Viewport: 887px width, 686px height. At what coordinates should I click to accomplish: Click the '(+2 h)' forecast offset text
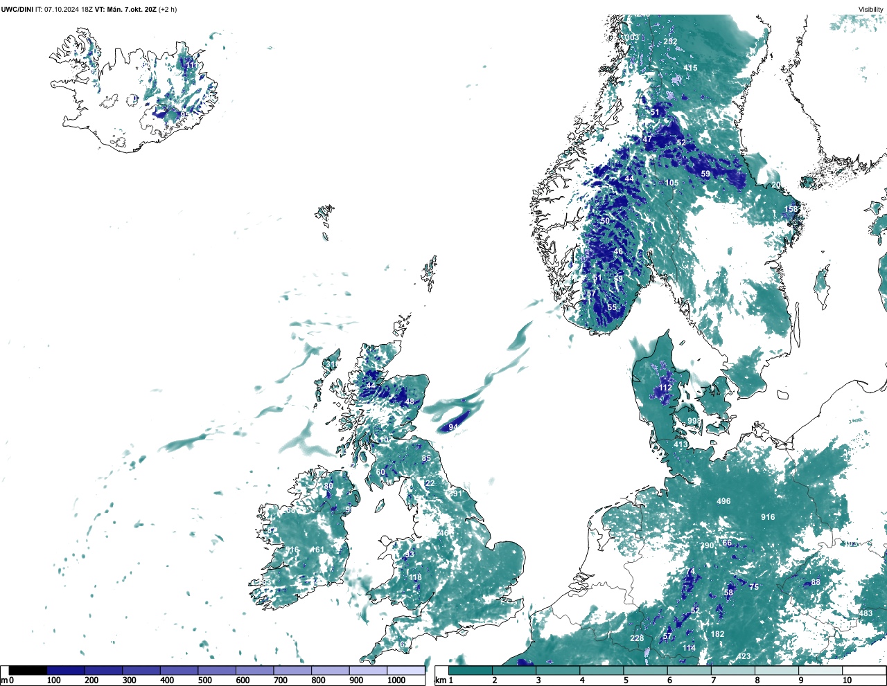click(x=168, y=10)
